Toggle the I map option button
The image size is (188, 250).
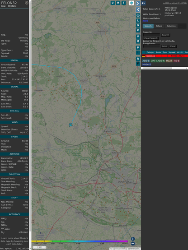coord(138,52)
